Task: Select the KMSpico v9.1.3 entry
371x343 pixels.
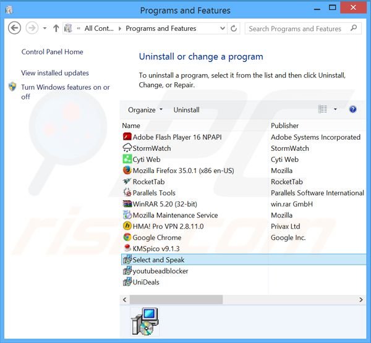Action: (156, 248)
